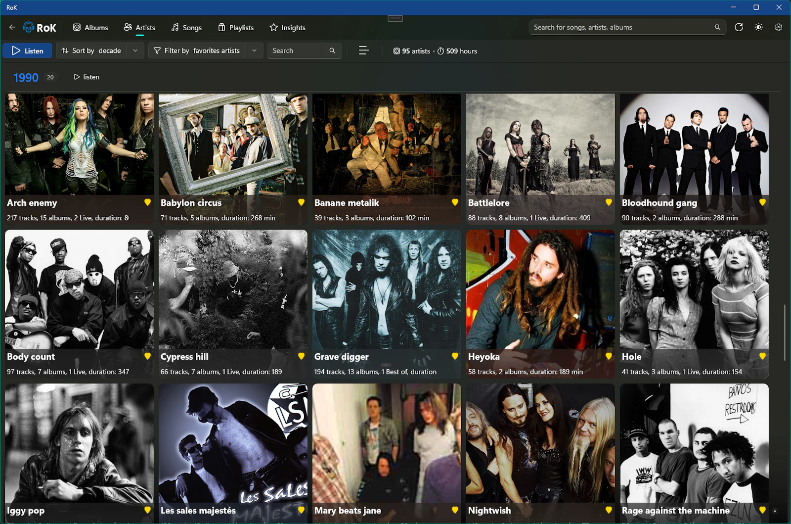
Task: Open Iggy pop artist card
Action: (x=79, y=454)
